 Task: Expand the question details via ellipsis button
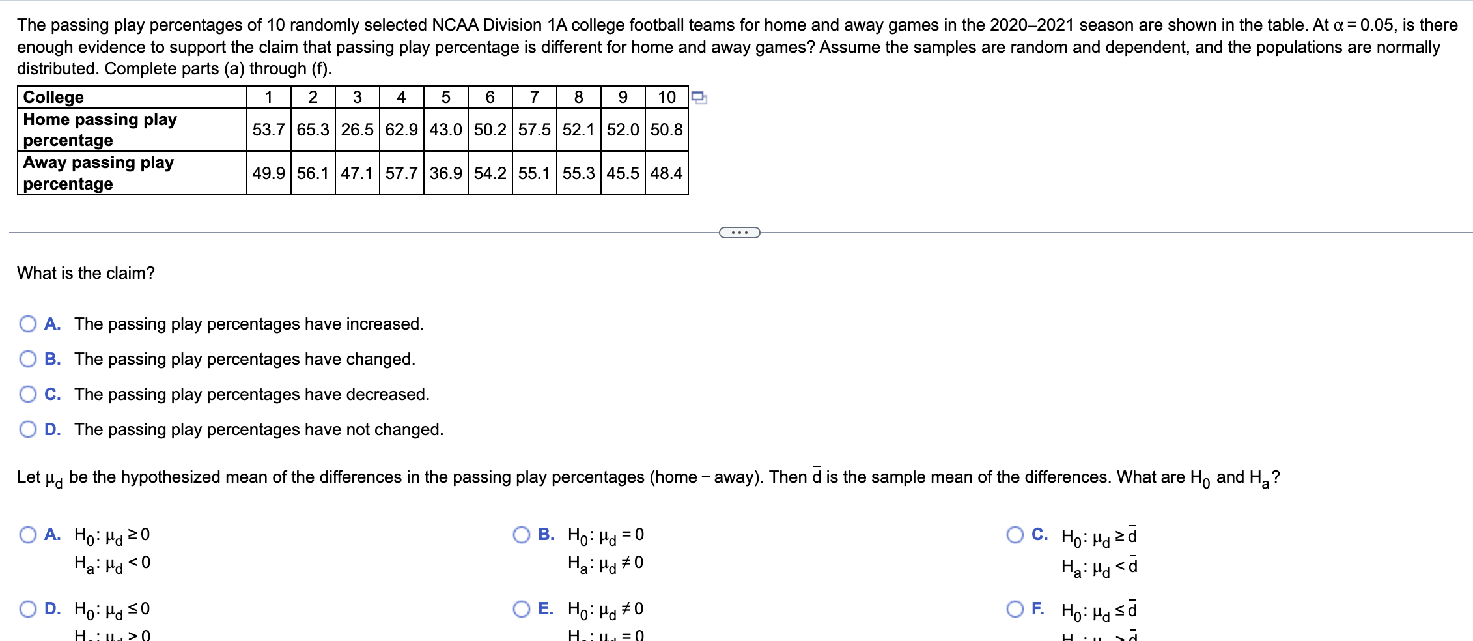click(739, 231)
